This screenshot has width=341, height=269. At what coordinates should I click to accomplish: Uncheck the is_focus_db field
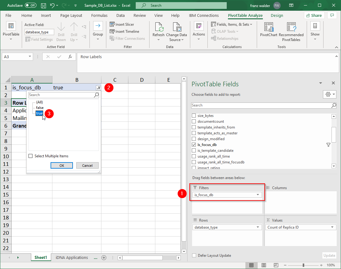[194, 145]
